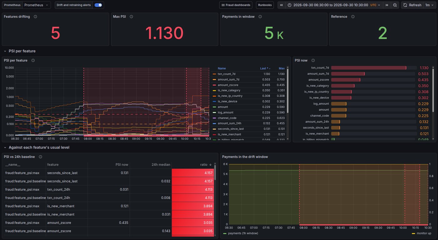Show info tooltip for Features drifting panel
The width and height of the screenshot is (438, 240).
click(x=35, y=17)
